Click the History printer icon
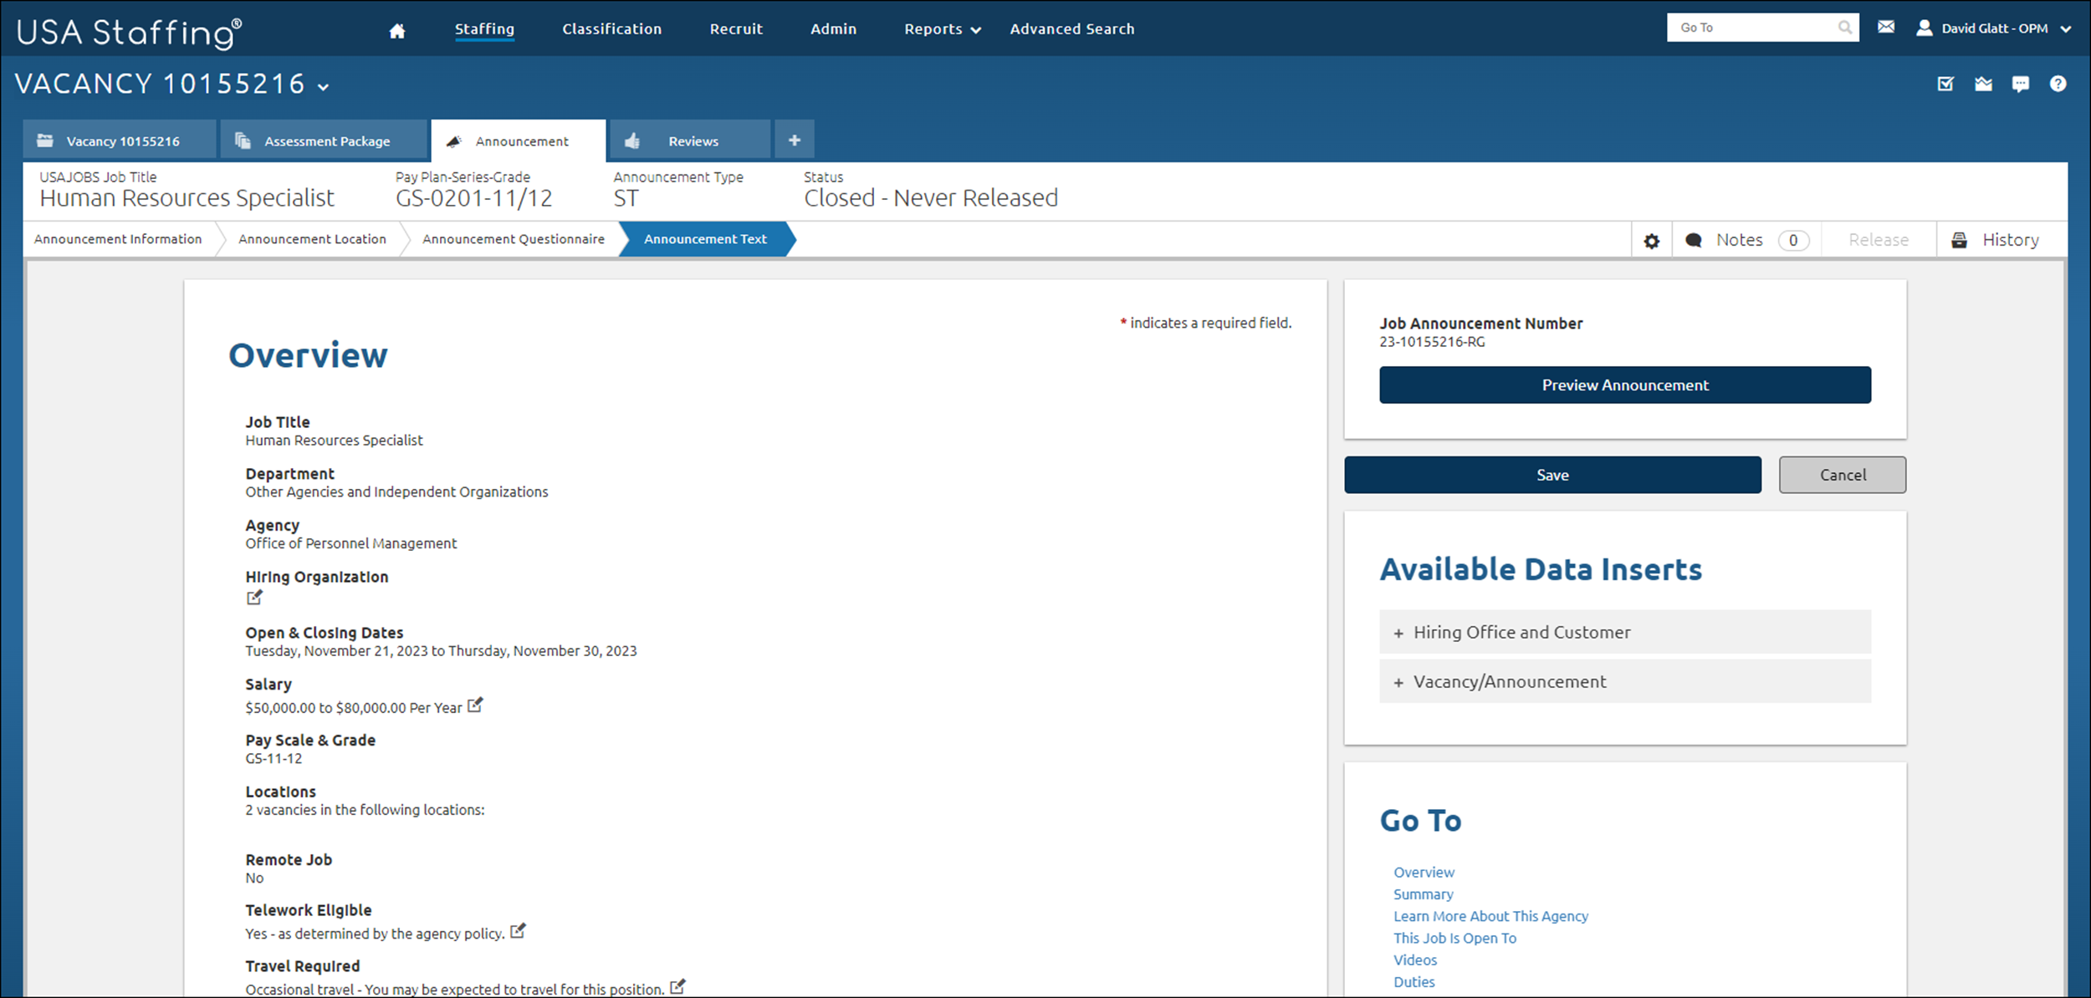This screenshot has width=2091, height=998. pos(1960,241)
